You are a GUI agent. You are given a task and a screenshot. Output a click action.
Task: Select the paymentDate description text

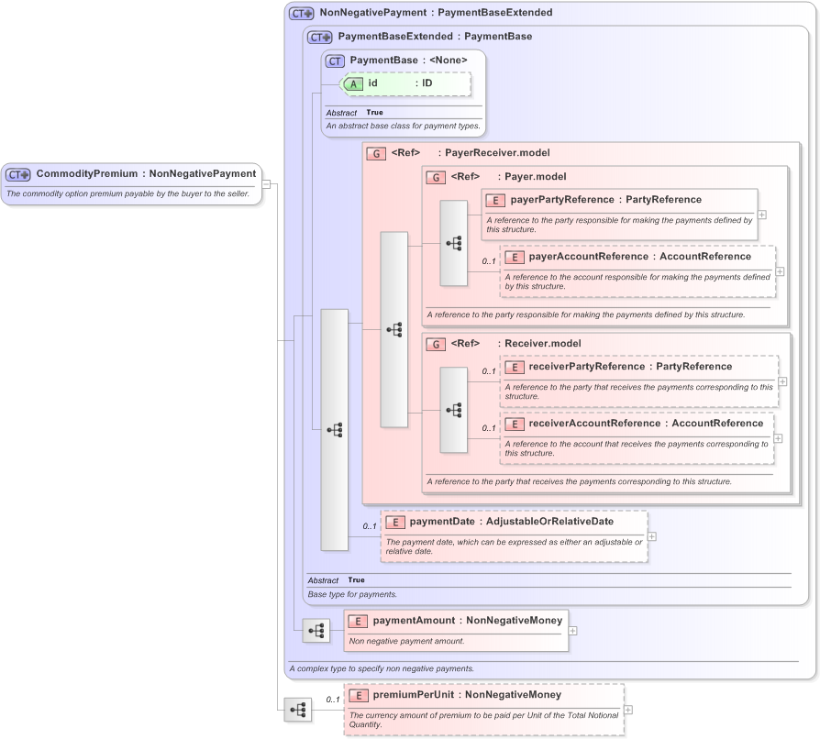514,546
